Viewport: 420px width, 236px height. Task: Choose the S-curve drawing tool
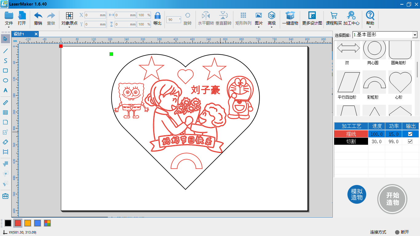pos(5,61)
